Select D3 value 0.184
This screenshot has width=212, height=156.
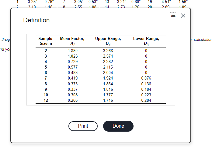(x=146, y=89)
